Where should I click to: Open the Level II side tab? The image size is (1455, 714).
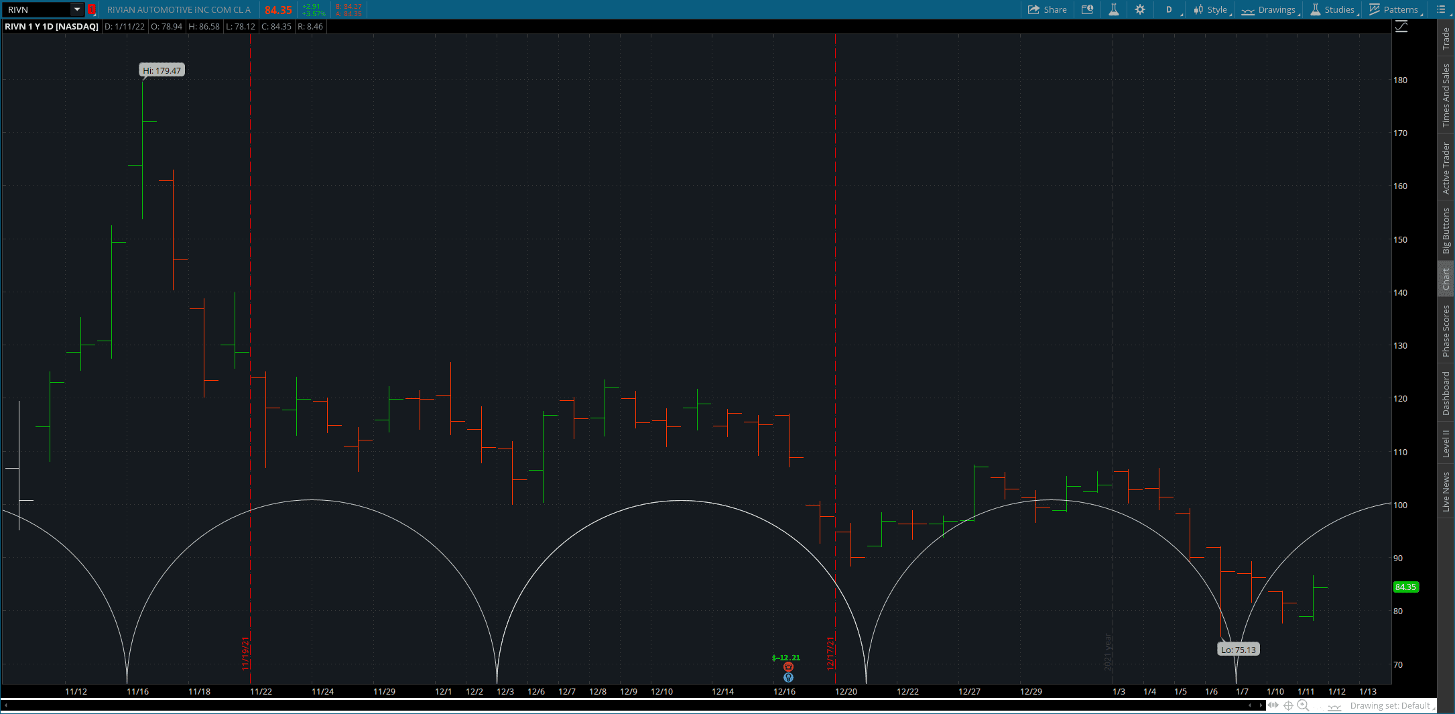pyautogui.click(x=1446, y=444)
